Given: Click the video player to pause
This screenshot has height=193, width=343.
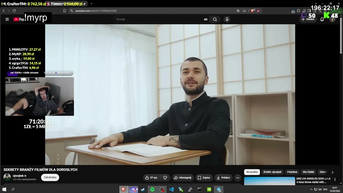Looking at the screenshot, I should click(x=170, y=95).
